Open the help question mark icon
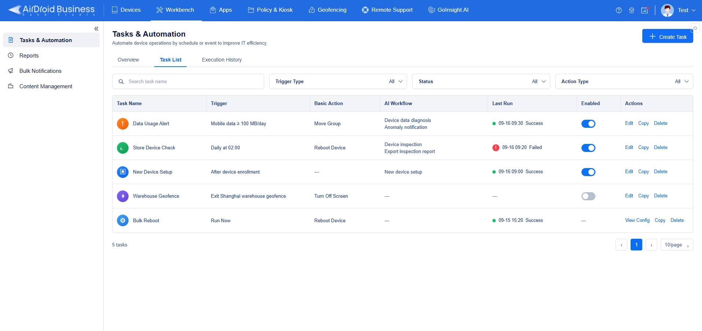702x331 pixels. pos(619,10)
